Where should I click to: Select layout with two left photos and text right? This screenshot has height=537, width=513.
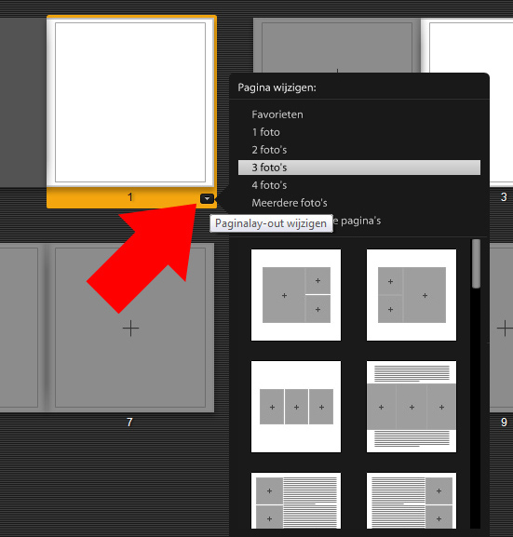296,501
